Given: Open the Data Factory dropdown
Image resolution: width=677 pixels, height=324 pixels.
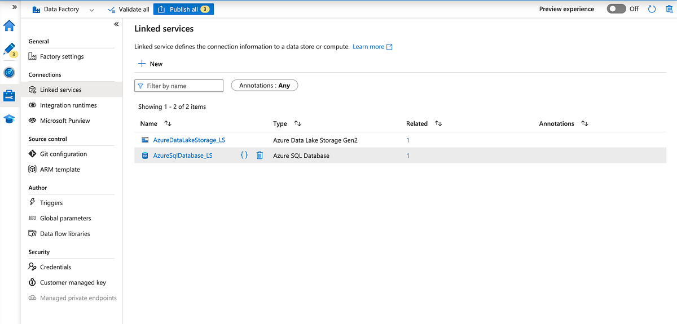Looking at the screenshot, I should pos(63,9).
